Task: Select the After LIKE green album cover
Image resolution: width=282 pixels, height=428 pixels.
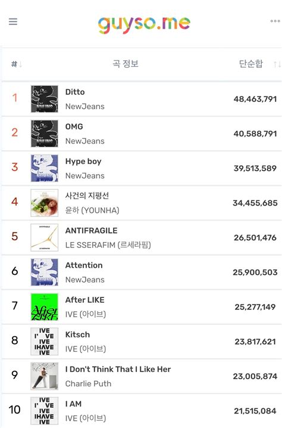Action: coord(45,307)
